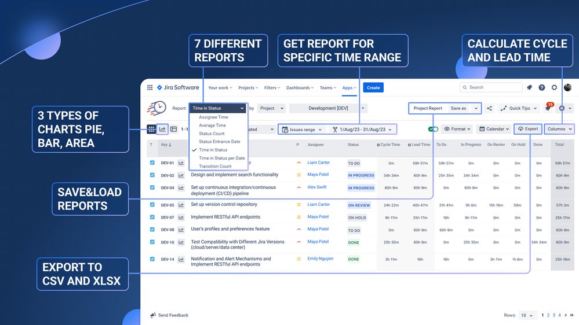This screenshot has width=579, height=325.
Task: Open the 1/Aug/23 - 31/Aug/23 date range
Action: (x=362, y=130)
